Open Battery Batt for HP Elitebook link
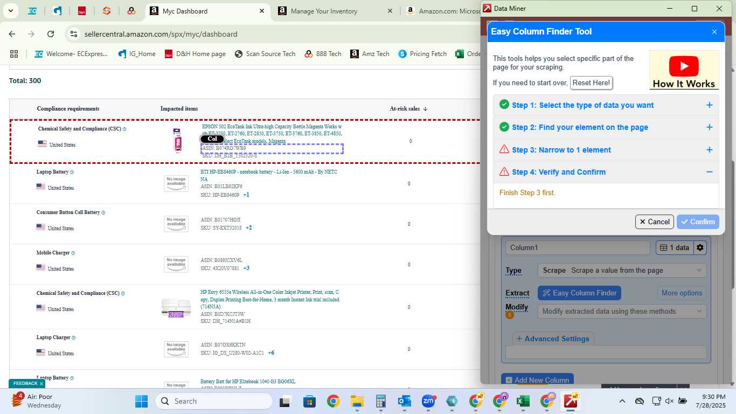 [x=248, y=382]
